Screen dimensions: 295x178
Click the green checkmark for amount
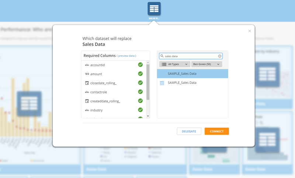coord(140,73)
